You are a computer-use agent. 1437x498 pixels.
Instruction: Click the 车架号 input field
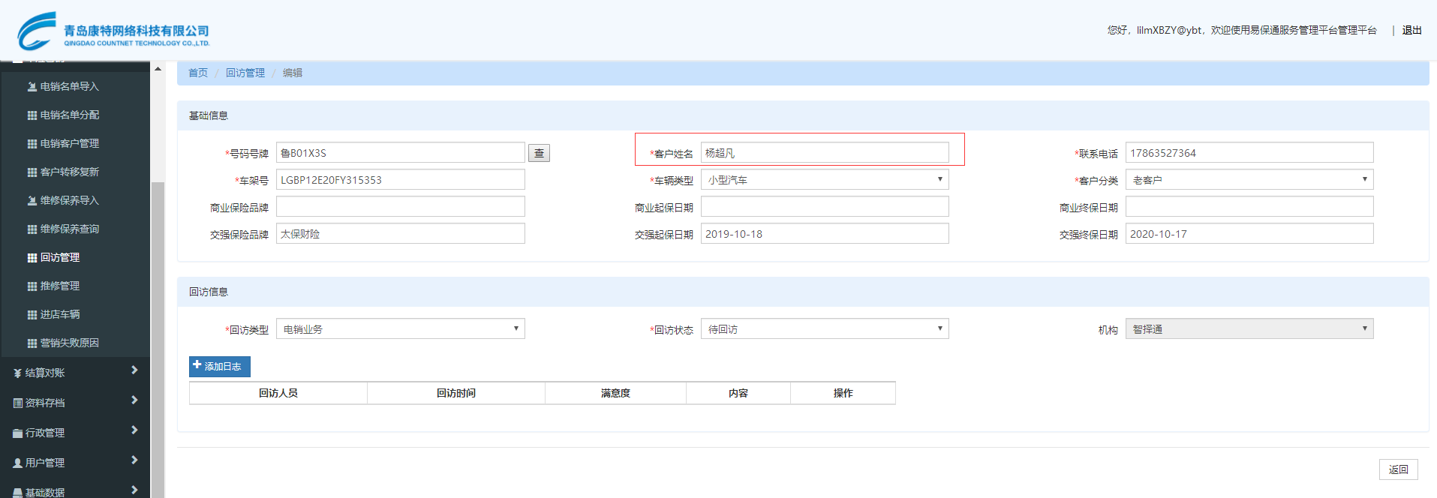400,179
